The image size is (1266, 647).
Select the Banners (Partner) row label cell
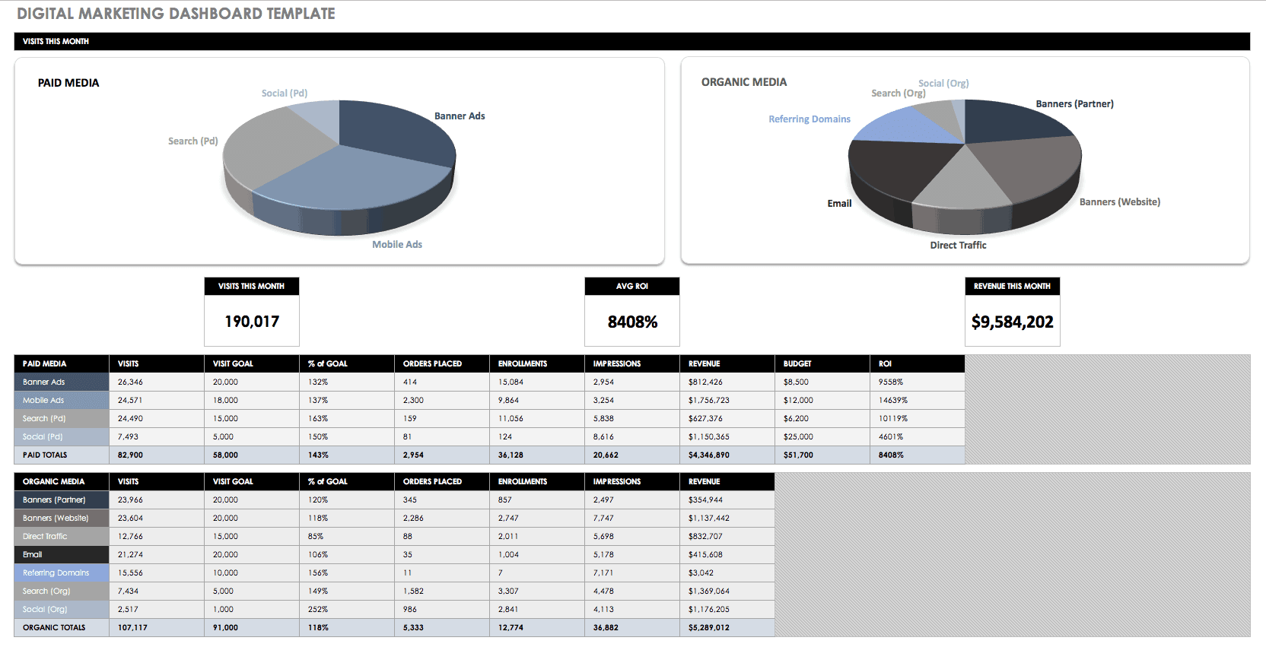[x=62, y=500]
